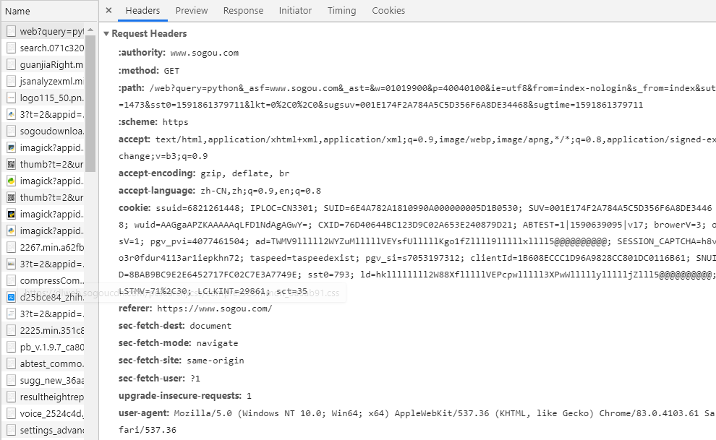Click file icon of compressCom request
Viewport: 716px width, 440px height.
pyautogui.click(x=11, y=281)
